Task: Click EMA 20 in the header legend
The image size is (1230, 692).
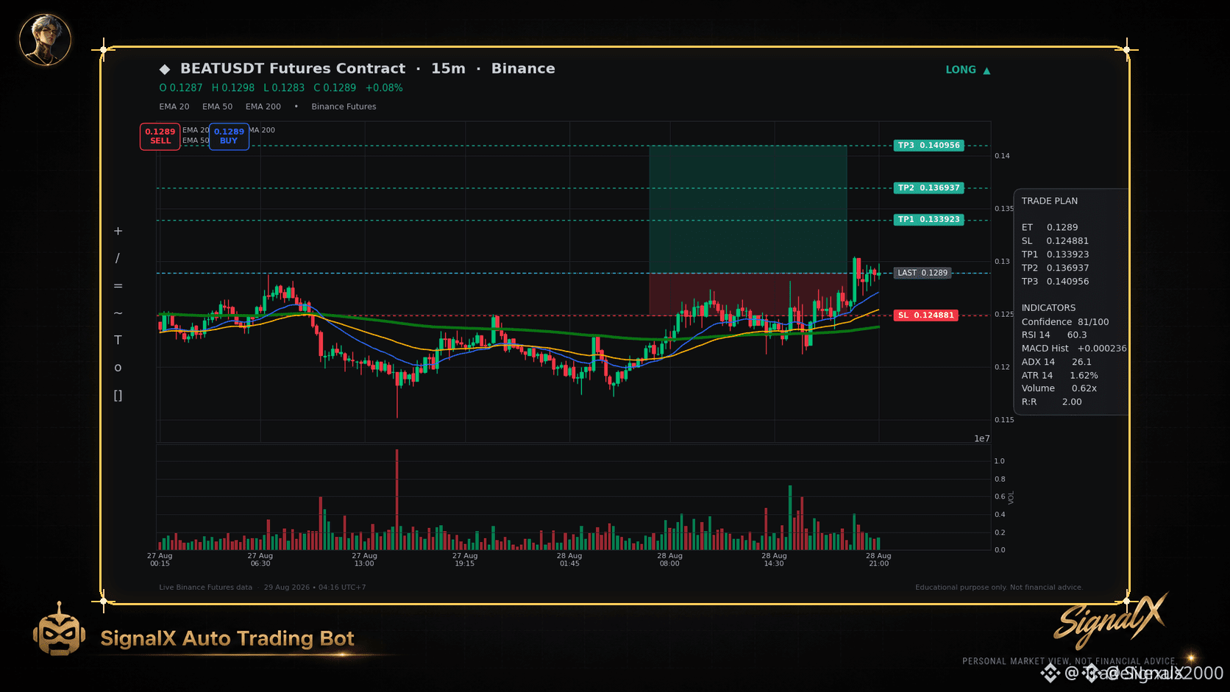Action: click(174, 107)
